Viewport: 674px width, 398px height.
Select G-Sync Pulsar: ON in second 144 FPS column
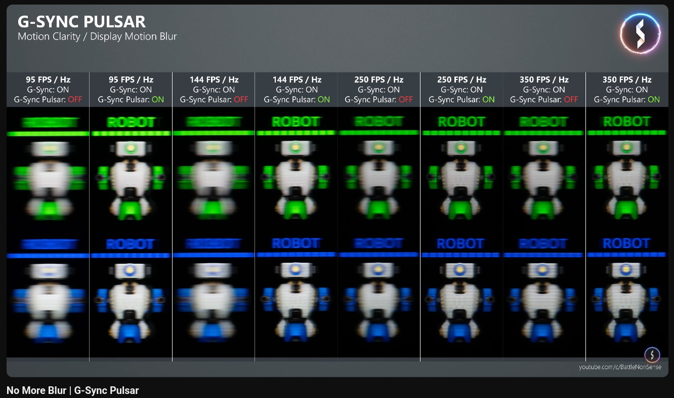pyautogui.click(x=297, y=99)
